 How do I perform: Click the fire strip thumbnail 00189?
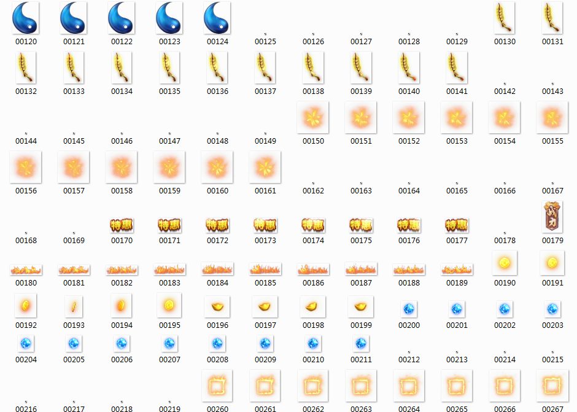coord(457,270)
